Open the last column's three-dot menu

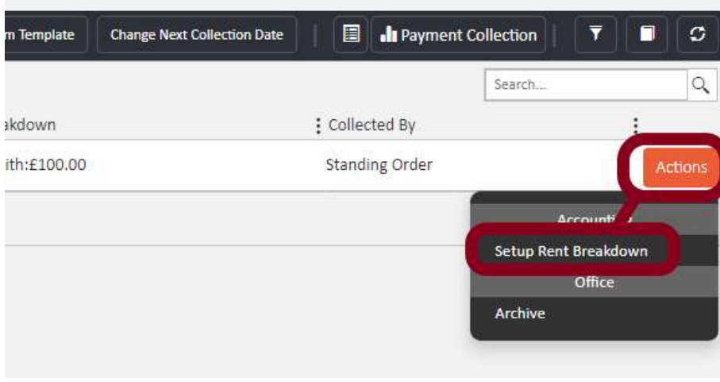(635, 125)
